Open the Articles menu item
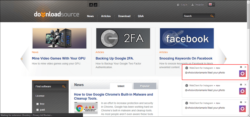The height and width of the screenshot is (117, 250). (x=106, y=16)
